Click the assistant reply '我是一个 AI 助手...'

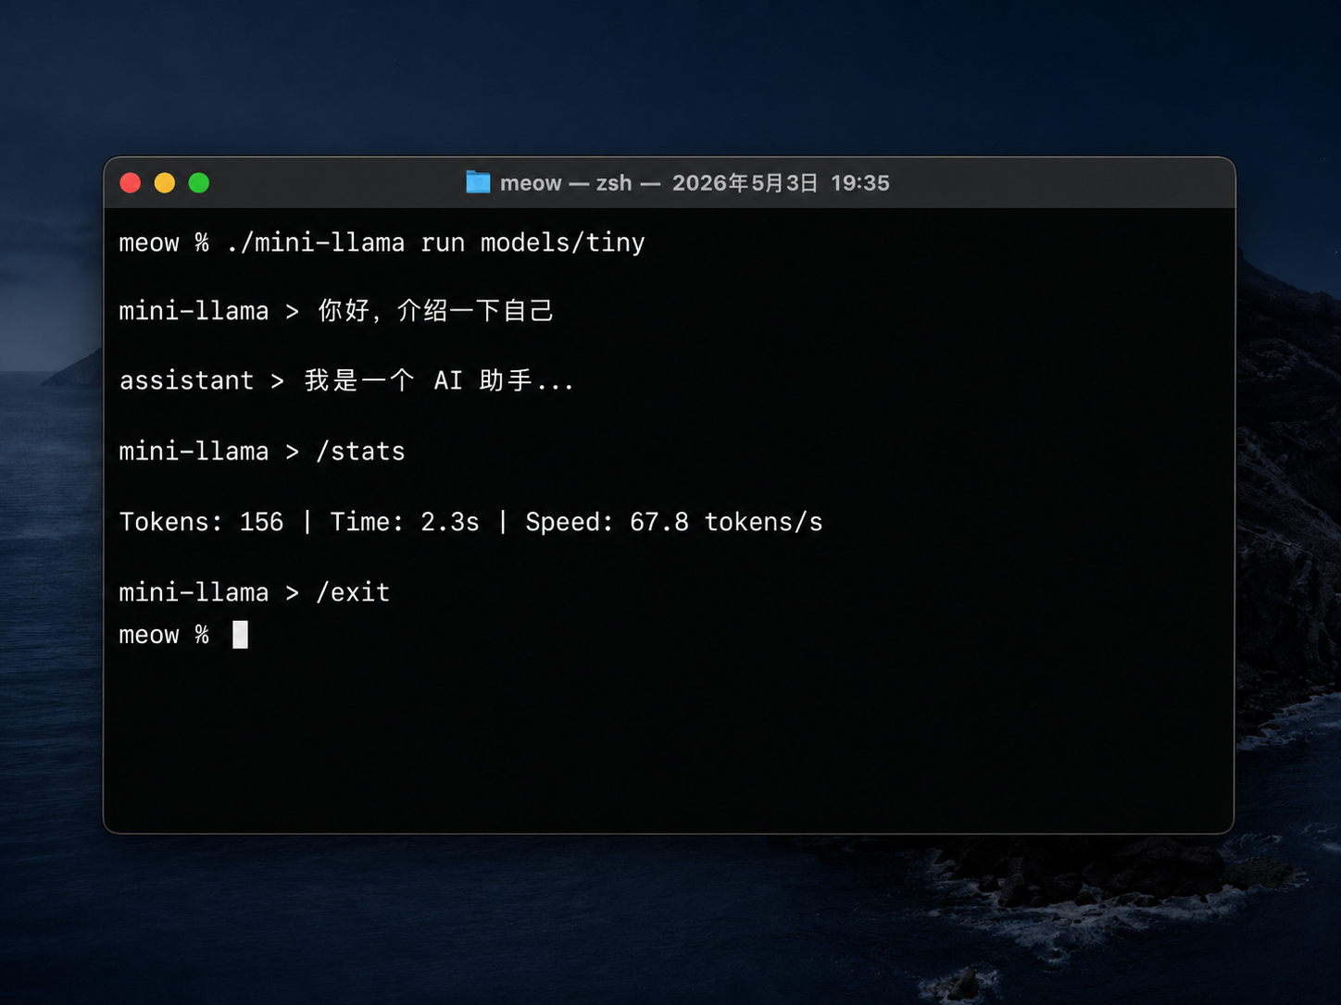(439, 380)
